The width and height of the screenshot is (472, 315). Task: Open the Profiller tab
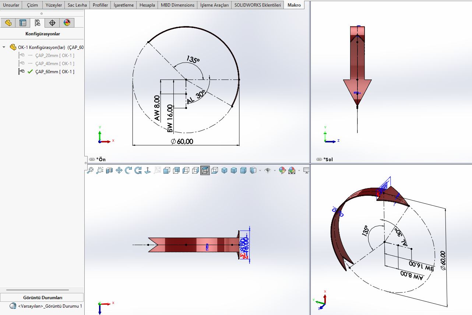tap(101, 5)
